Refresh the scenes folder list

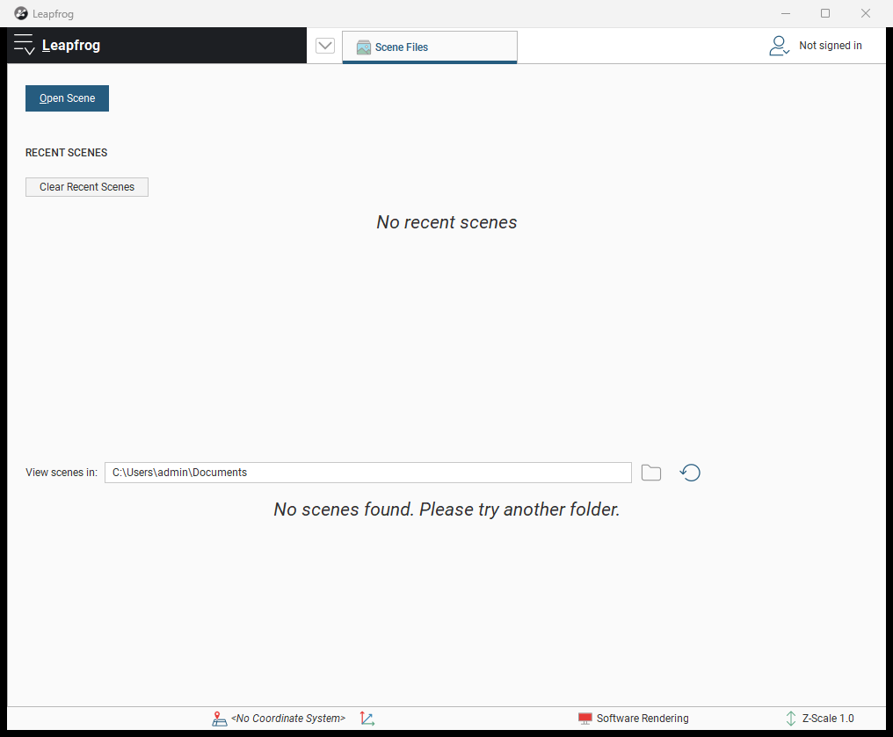point(690,473)
